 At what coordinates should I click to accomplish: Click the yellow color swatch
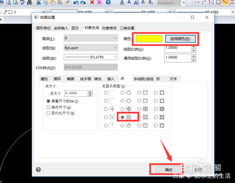pyautogui.click(x=149, y=39)
